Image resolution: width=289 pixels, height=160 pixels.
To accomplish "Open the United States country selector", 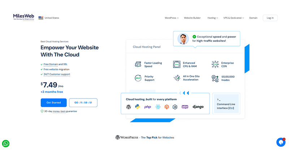I will (49, 18).
